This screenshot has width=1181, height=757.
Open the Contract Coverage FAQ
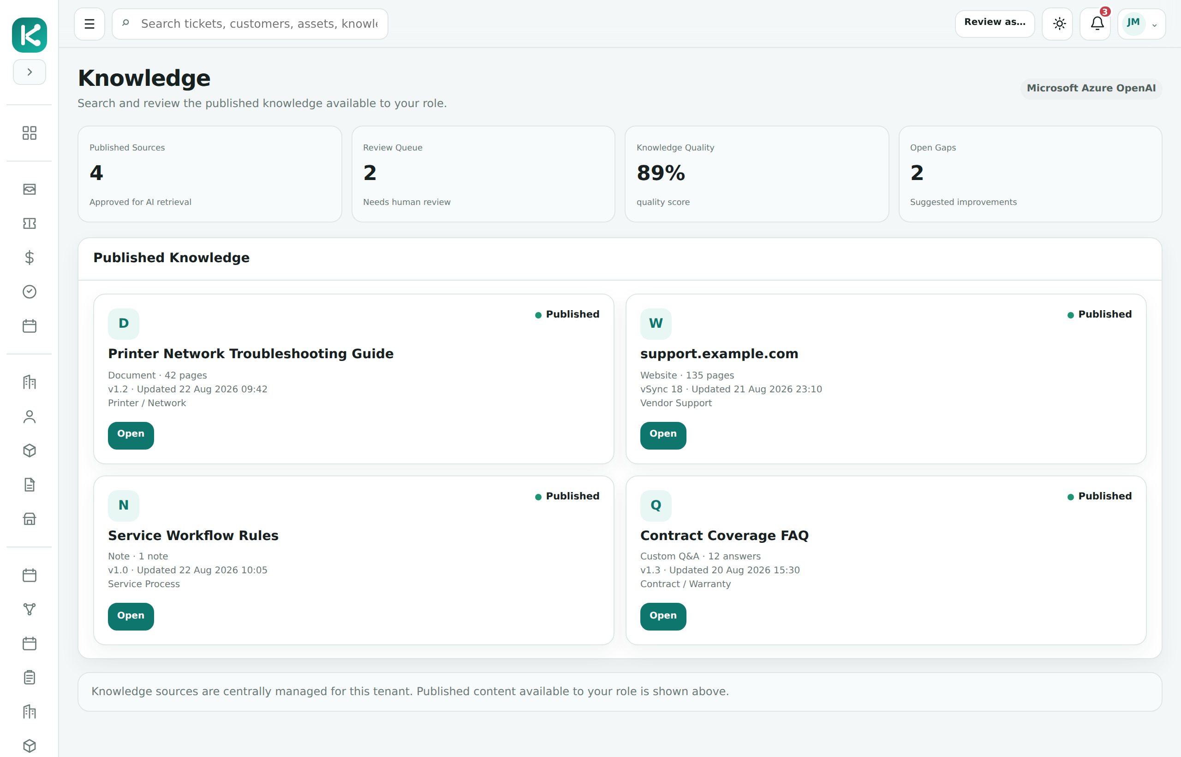(x=663, y=616)
